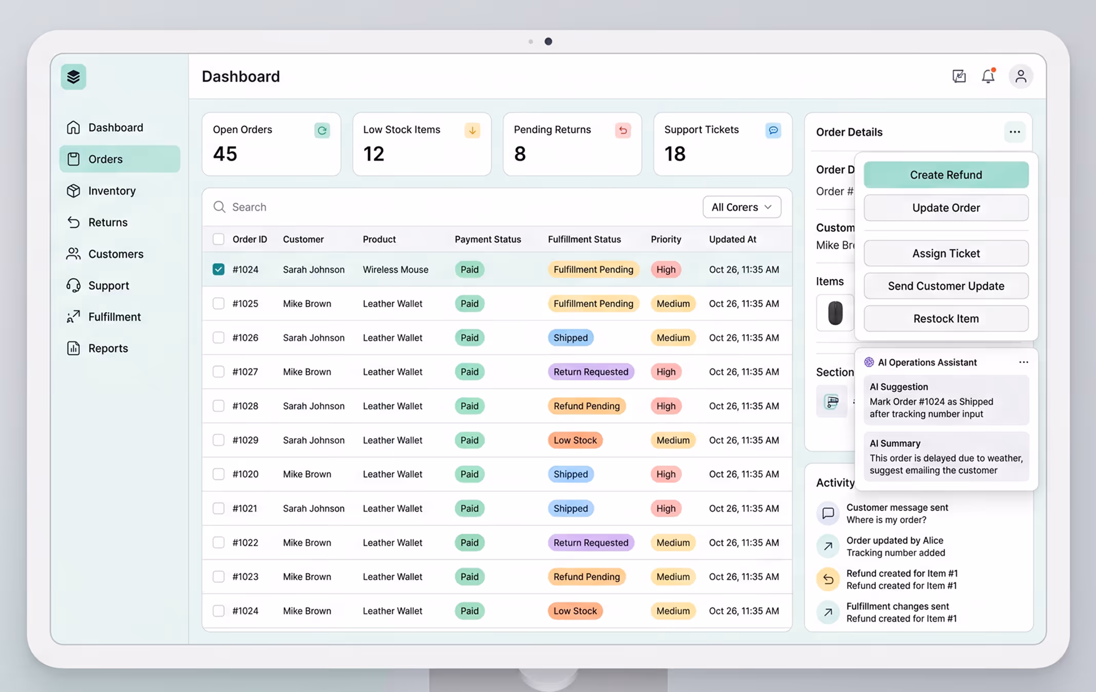This screenshot has height=692, width=1096.
Task: Click the shipping section icon under Section
Action: pyautogui.click(x=832, y=402)
